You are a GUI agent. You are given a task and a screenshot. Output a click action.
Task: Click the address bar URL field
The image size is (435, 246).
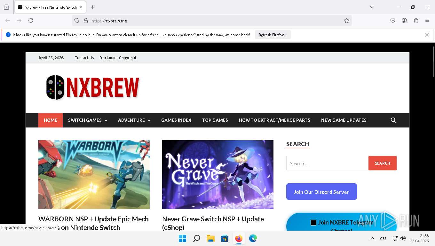[212, 20]
